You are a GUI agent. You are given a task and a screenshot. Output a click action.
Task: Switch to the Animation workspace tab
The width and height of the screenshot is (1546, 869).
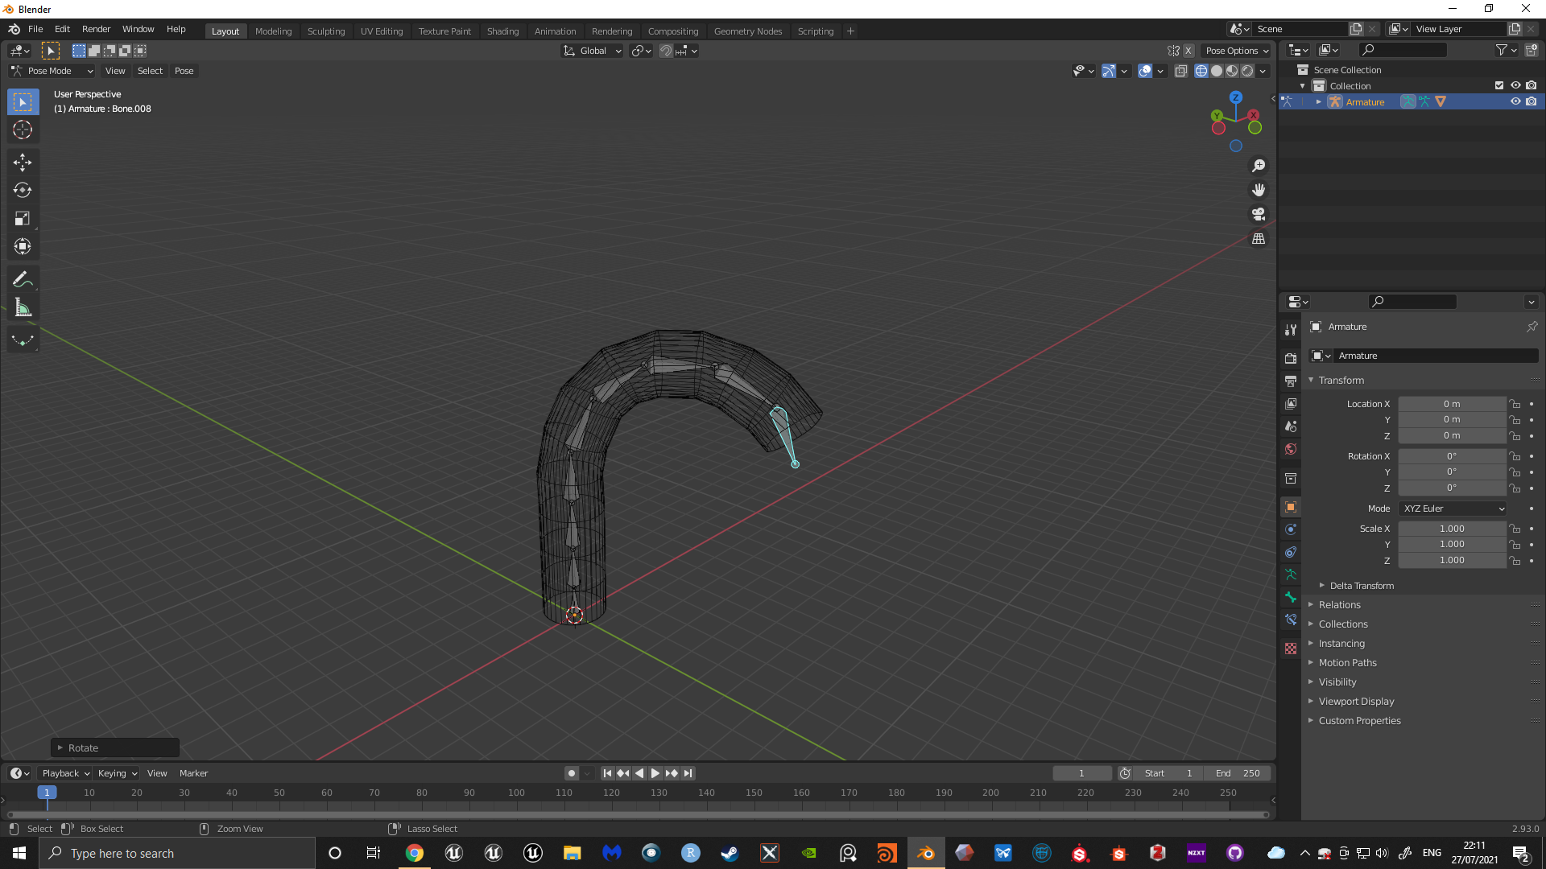[556, 31]
